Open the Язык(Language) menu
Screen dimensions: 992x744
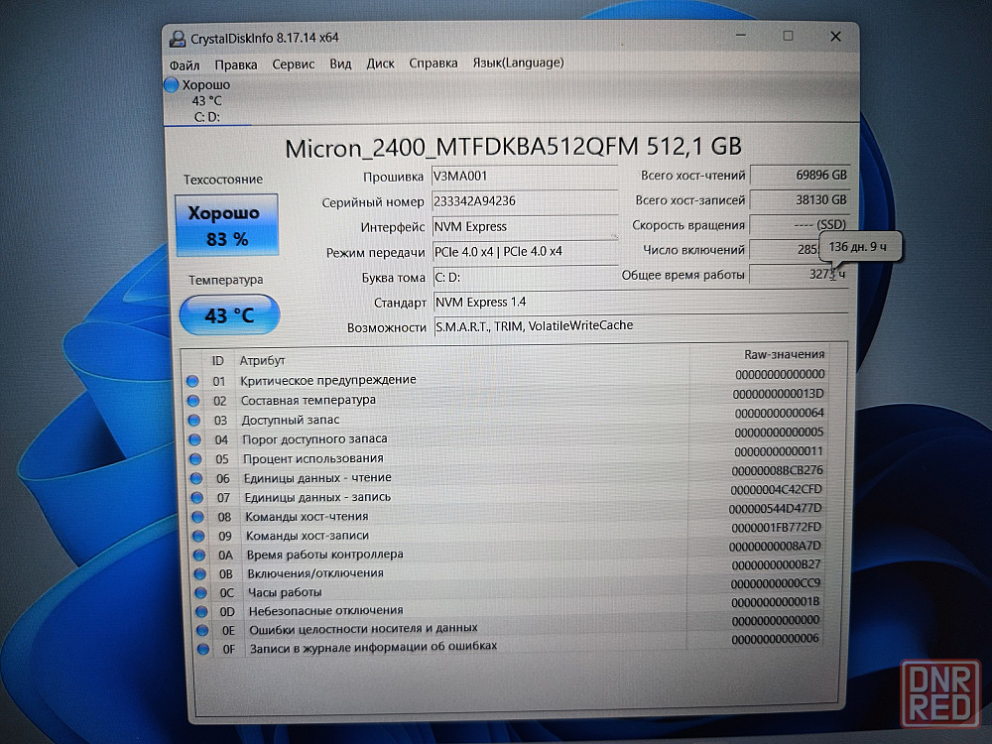click(518, 62)
